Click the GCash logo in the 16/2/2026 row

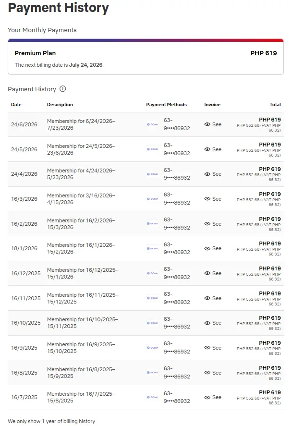coord(152,224)
